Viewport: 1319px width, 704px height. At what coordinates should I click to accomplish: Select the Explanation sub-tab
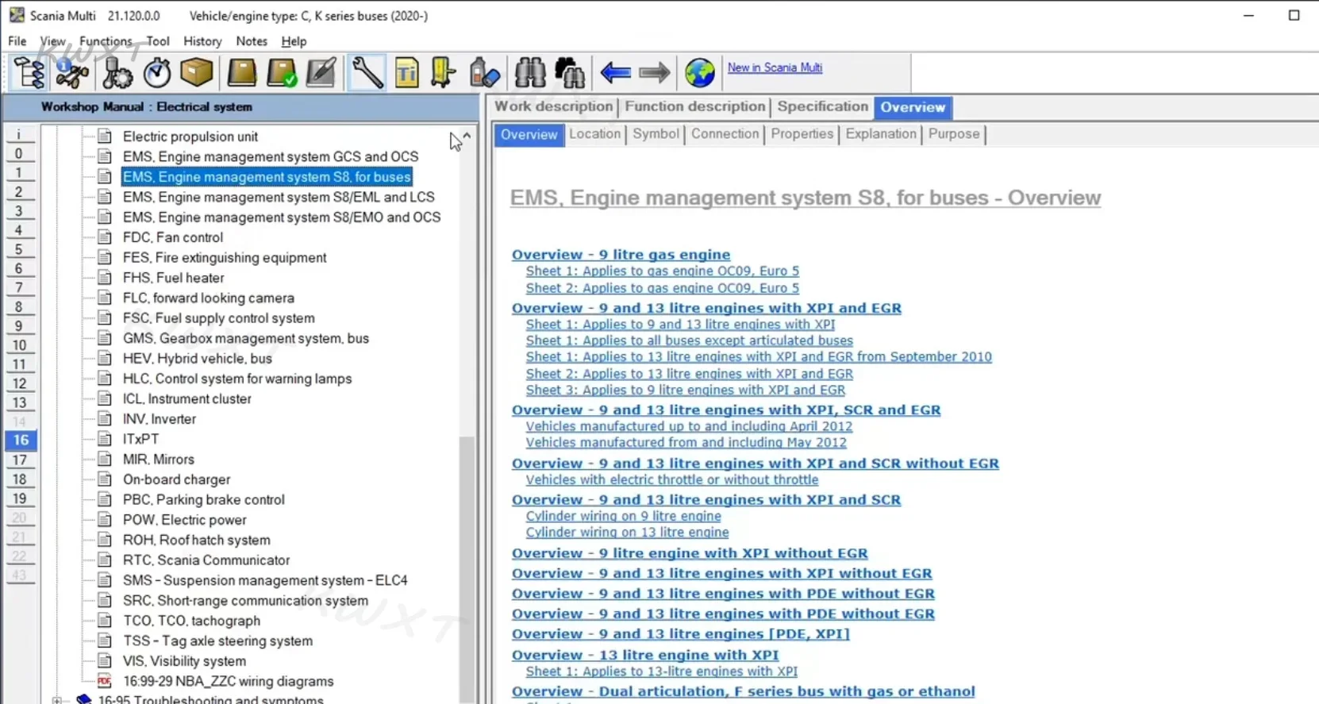pyautogui.click(x=881, y=134)
